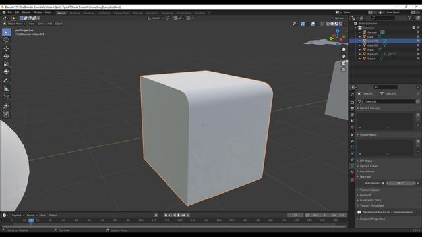The image size is (422, 237).
Task: Hide Cube.001 using its eye icon
Action: pos(418,41)
